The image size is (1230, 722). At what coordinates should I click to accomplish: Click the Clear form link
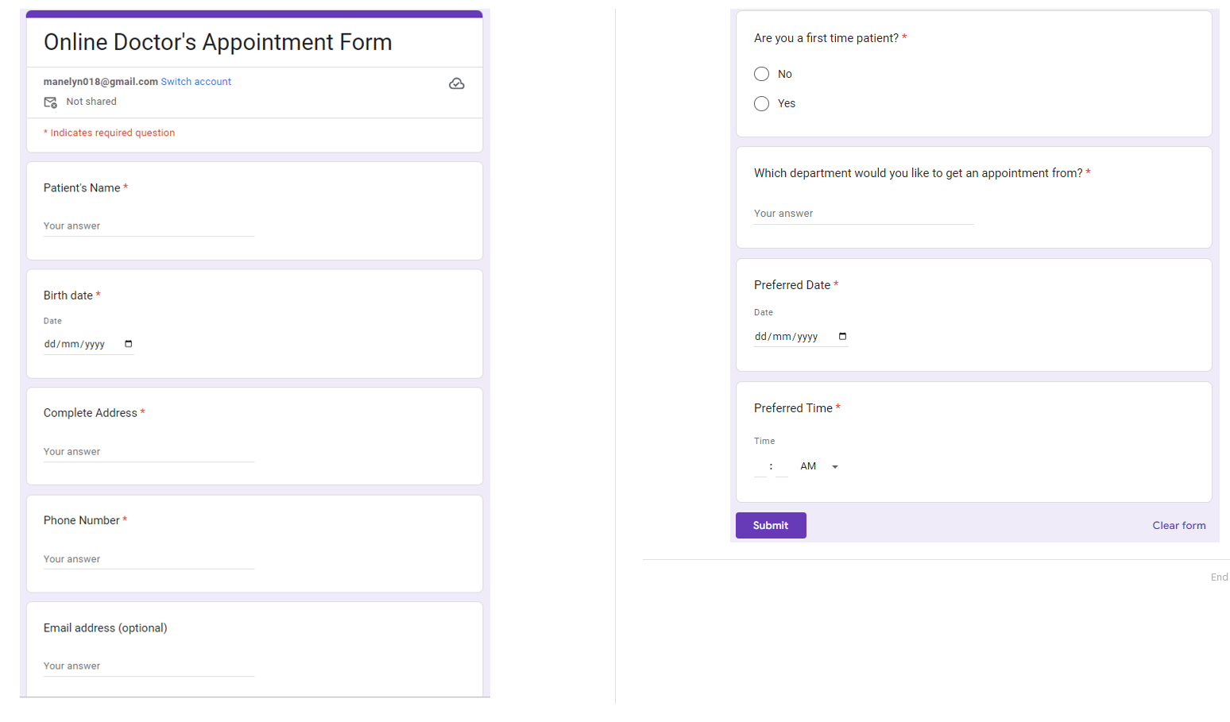pos(1178,525)
